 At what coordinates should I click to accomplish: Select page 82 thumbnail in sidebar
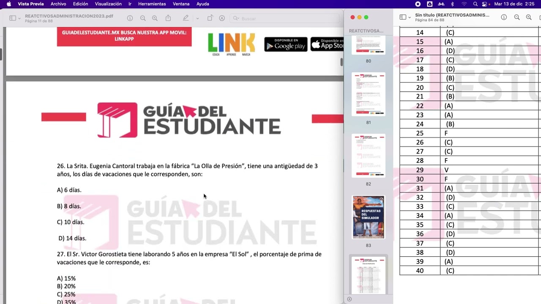pos(369,156)
